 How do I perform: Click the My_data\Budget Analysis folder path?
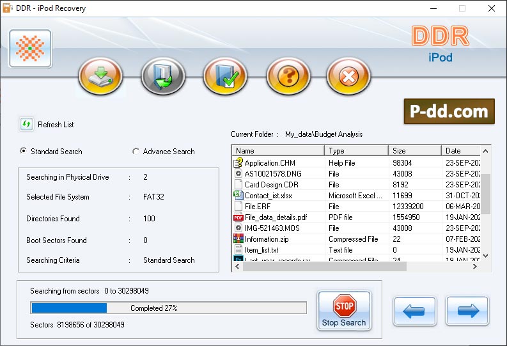click(x=324, y=134)
